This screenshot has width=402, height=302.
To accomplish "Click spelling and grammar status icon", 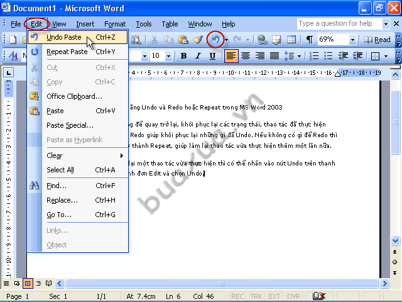I will (319, 296).
